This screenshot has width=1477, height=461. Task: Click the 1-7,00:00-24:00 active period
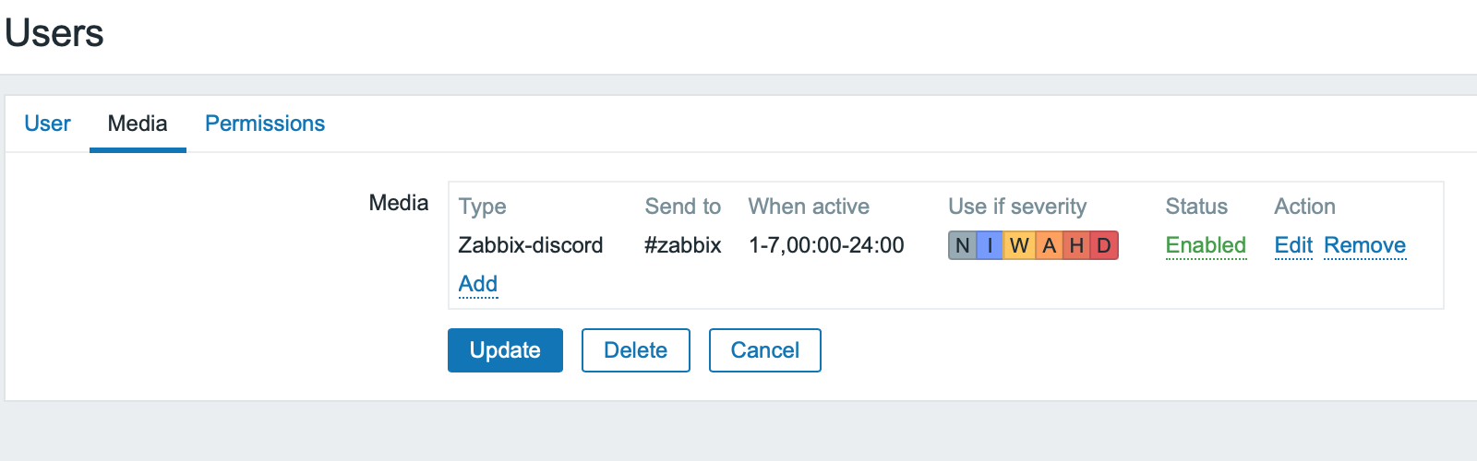(x=826, y=245)
